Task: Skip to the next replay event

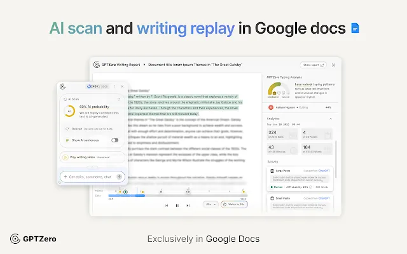Action: (188, 206)
